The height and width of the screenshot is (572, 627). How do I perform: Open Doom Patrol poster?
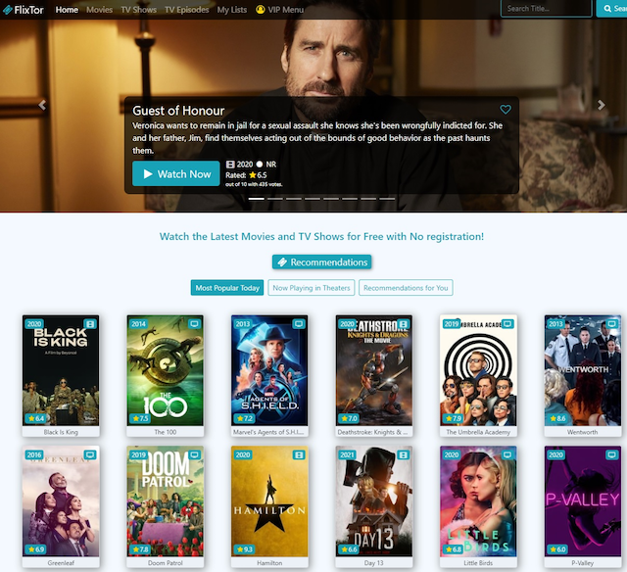pos(166,501)
